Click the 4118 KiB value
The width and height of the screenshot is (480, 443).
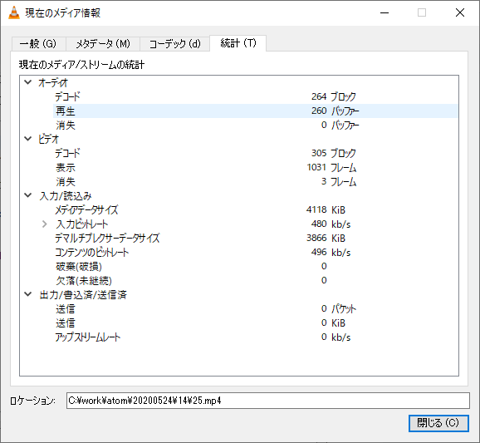tap(326, 209)
